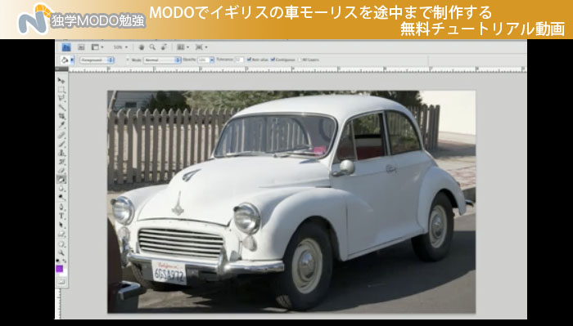Select the Clone Stamp tool
This screenshot has height=326, width=573.
(x=61, y=153)
